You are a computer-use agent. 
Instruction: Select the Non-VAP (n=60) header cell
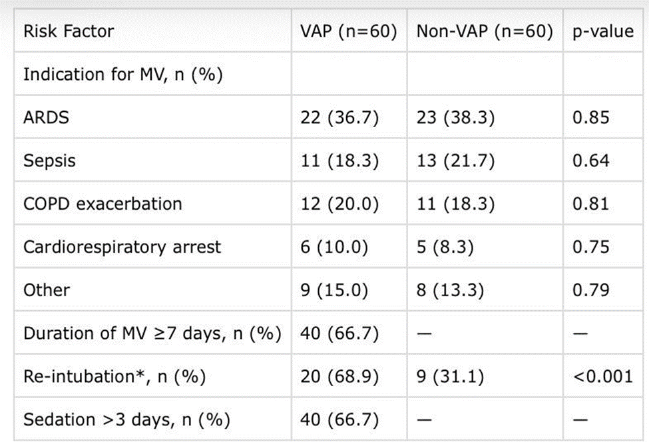tap(485, 31)
